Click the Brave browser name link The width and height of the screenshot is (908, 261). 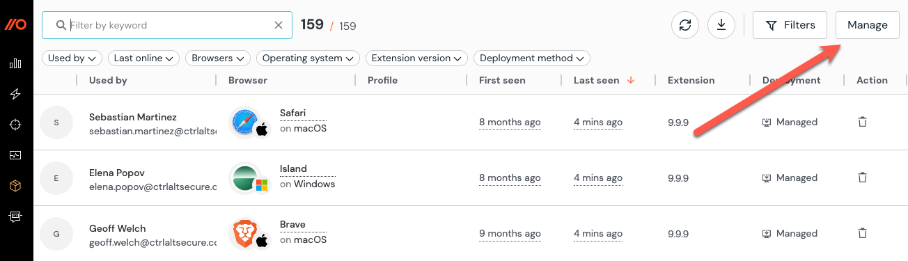pos(292,224)
